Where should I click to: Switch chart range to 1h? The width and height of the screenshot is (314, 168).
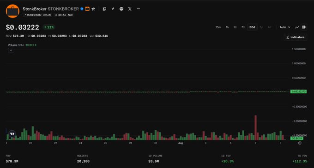227,27
